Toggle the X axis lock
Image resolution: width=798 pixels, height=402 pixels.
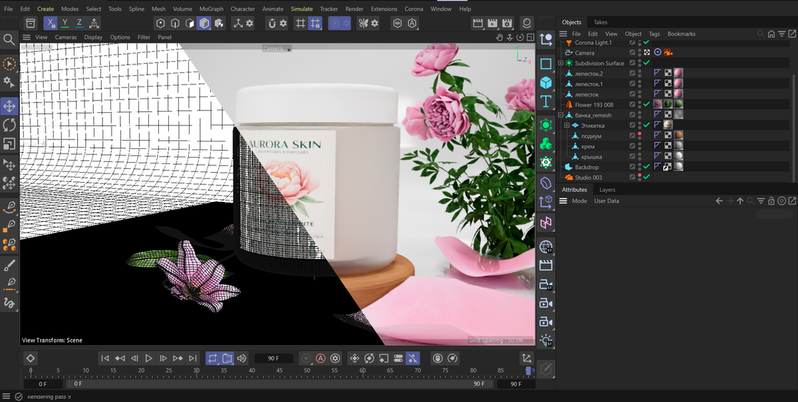[51, 23]
